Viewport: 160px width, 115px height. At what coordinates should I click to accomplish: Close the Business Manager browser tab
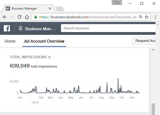coord(50,8)
